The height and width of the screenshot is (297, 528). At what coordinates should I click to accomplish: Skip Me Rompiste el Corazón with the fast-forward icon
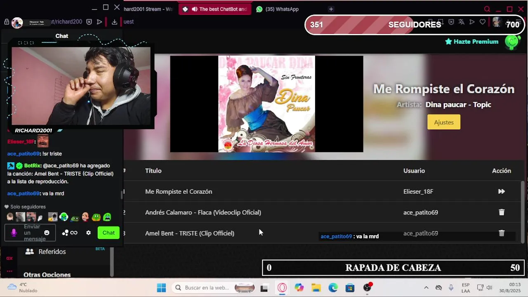(501, 191)
